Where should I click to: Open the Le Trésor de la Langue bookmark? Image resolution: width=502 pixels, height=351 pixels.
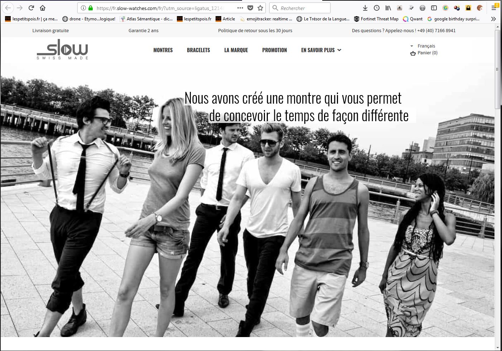pos(323,19)
